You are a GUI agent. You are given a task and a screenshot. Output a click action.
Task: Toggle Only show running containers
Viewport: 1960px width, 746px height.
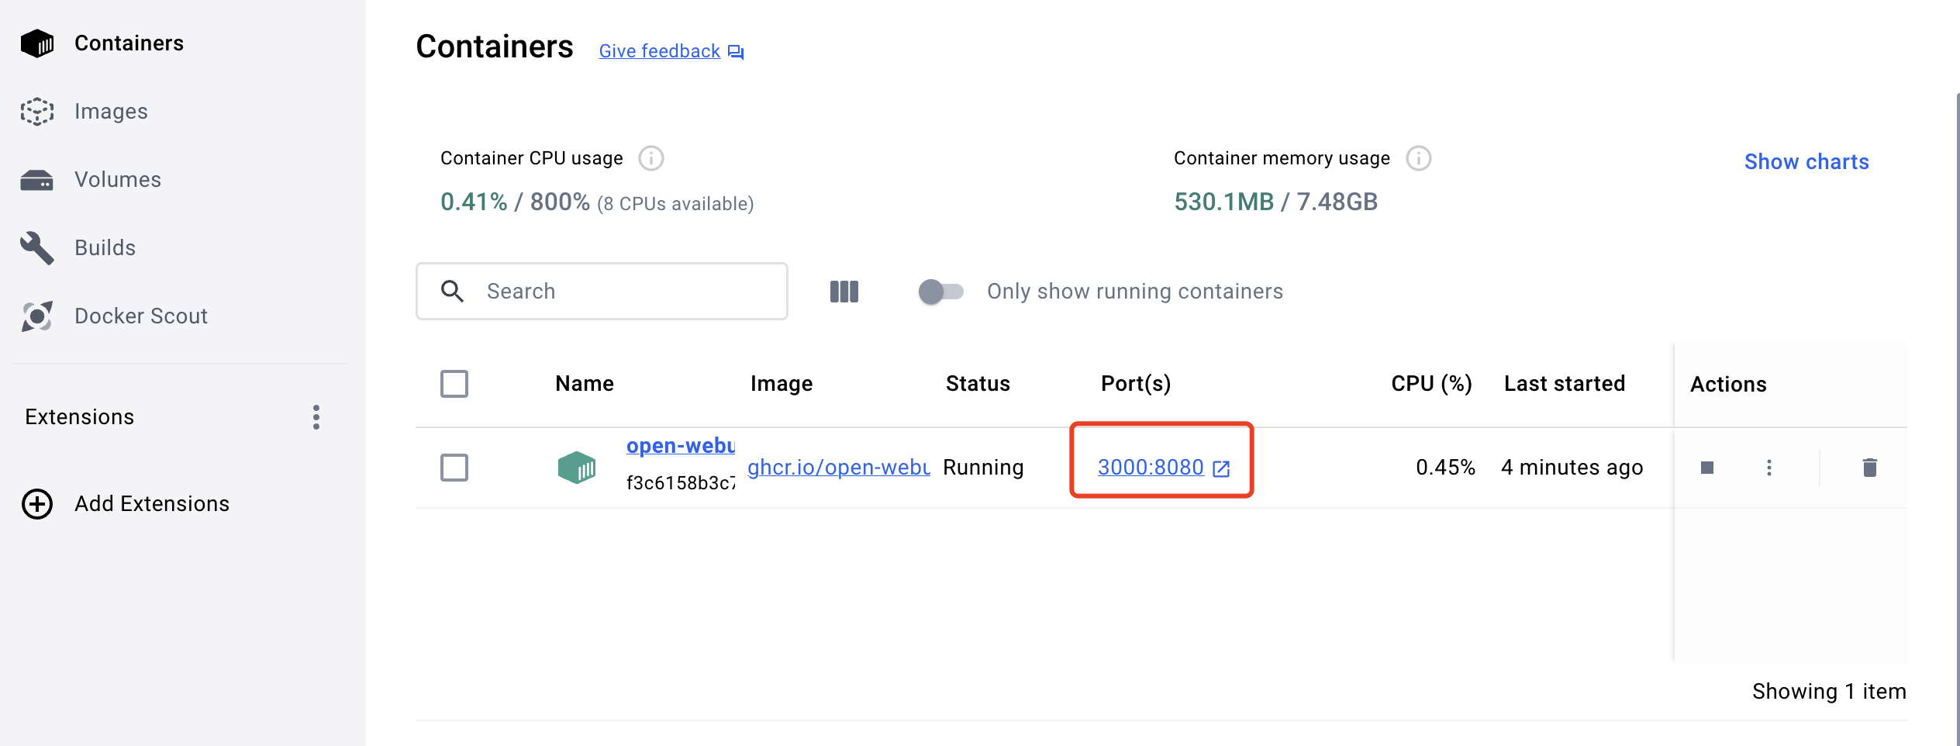point(940,292)
